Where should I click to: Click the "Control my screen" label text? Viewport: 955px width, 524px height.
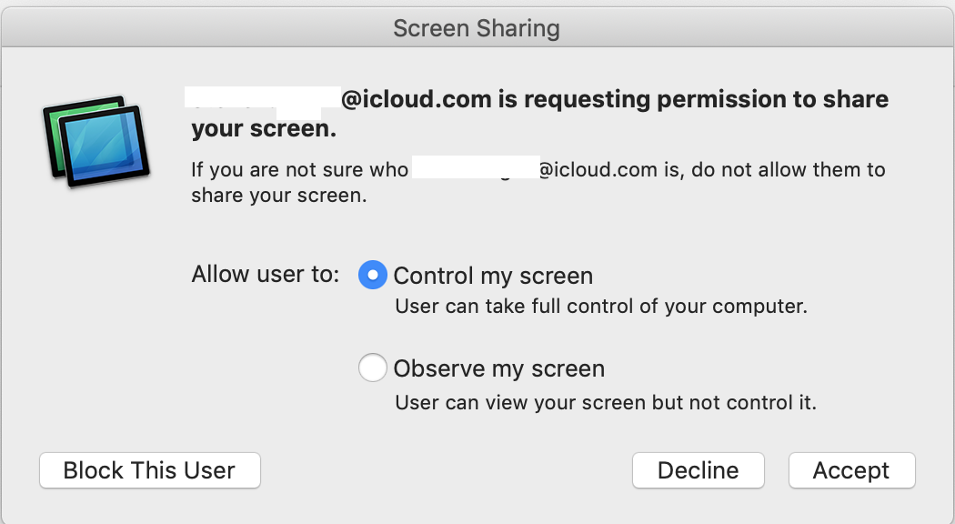(493, 276)
